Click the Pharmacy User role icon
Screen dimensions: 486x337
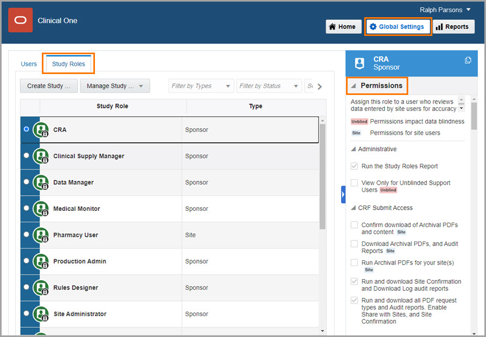coord(41,235)
